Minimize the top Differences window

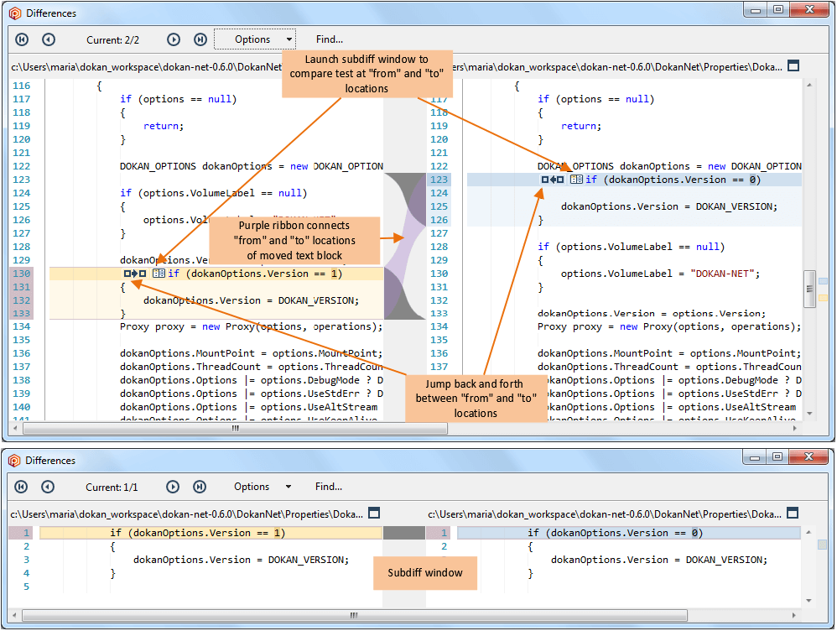(756, 10)
